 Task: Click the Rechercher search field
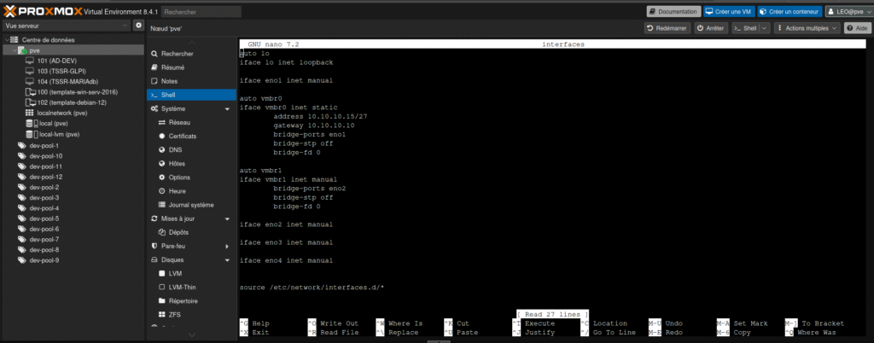click(201, 12)
